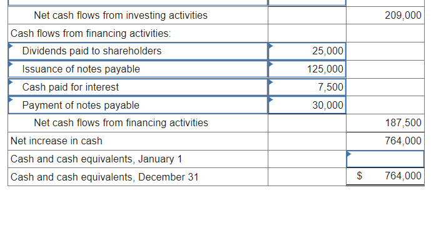
Task: Open the Dividends paid to shareholders label dropdown
Action: click(138, 51)
